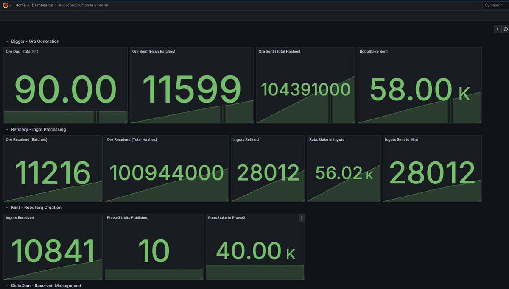Click the 11216 stat value
This screenshot has height=289, width=509.
coord(53,173)
